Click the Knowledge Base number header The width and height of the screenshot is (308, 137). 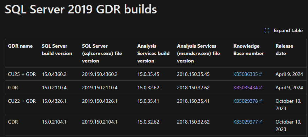(x=248, y=50)
